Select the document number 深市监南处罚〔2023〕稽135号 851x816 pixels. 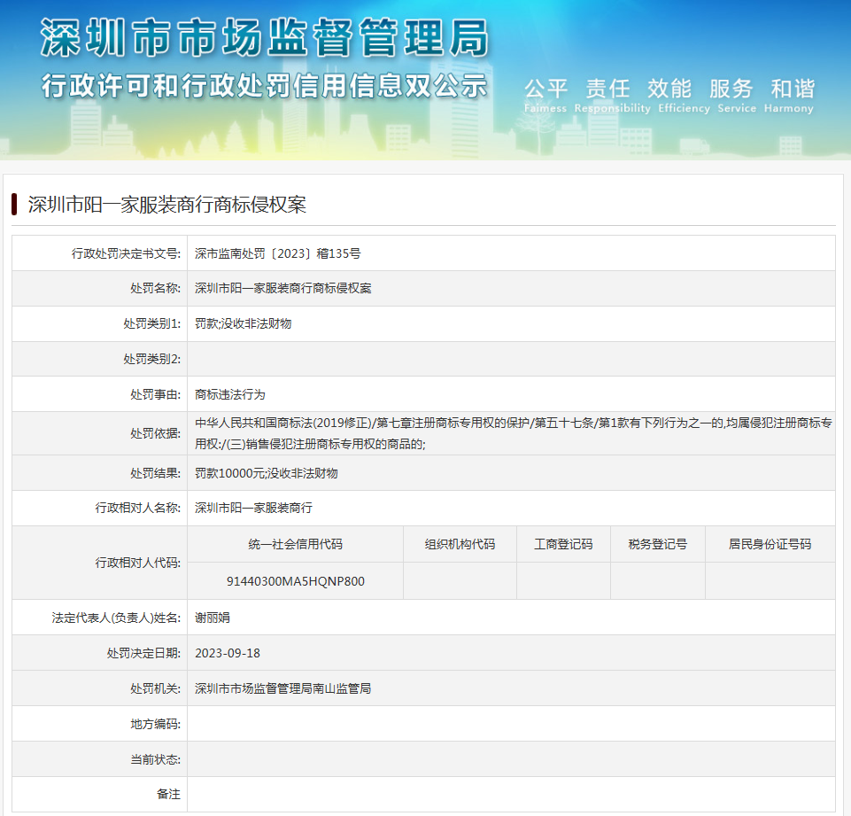[277, 253]
